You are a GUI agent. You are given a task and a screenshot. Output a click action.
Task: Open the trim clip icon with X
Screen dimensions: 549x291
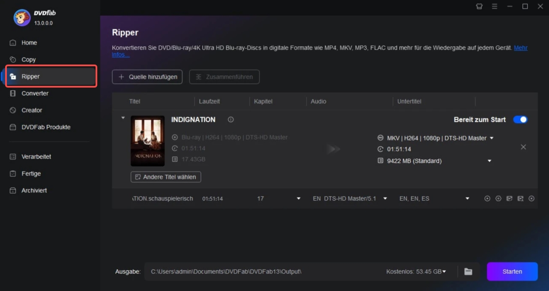[x=520, y=199]
